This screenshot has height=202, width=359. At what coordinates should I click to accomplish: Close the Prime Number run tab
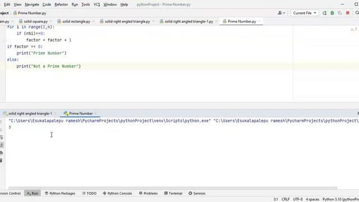coord(96,113)
